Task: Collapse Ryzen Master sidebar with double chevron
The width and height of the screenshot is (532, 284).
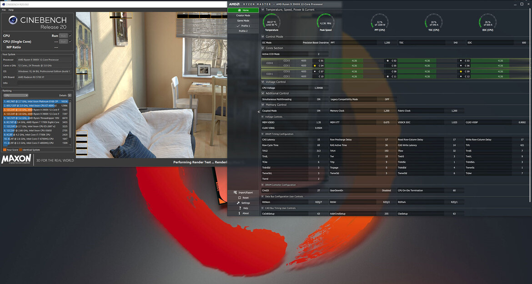Action: click(259, 111)
